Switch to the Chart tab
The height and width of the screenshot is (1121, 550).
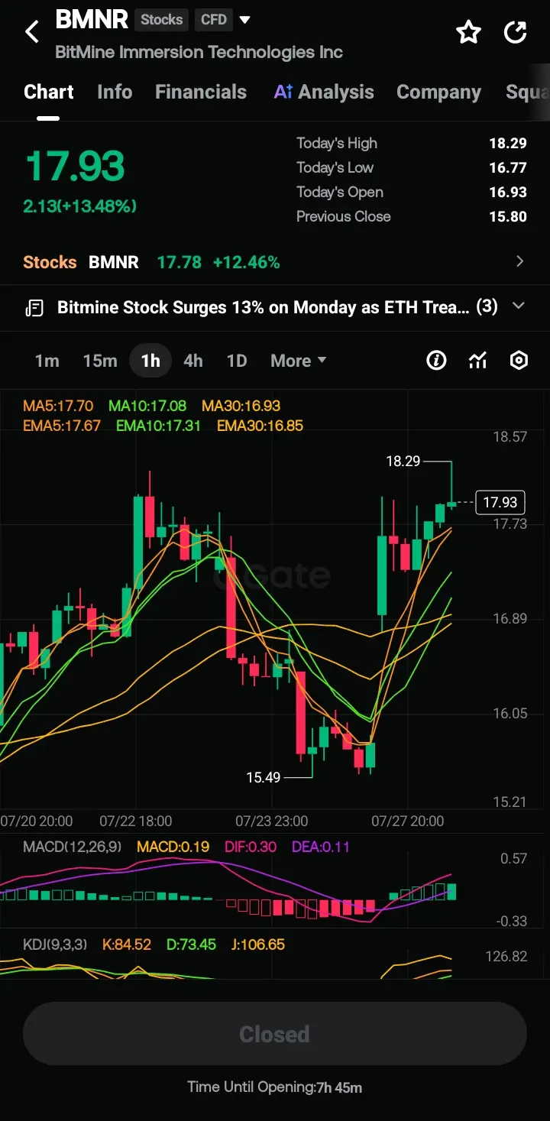tap(49, 92)
